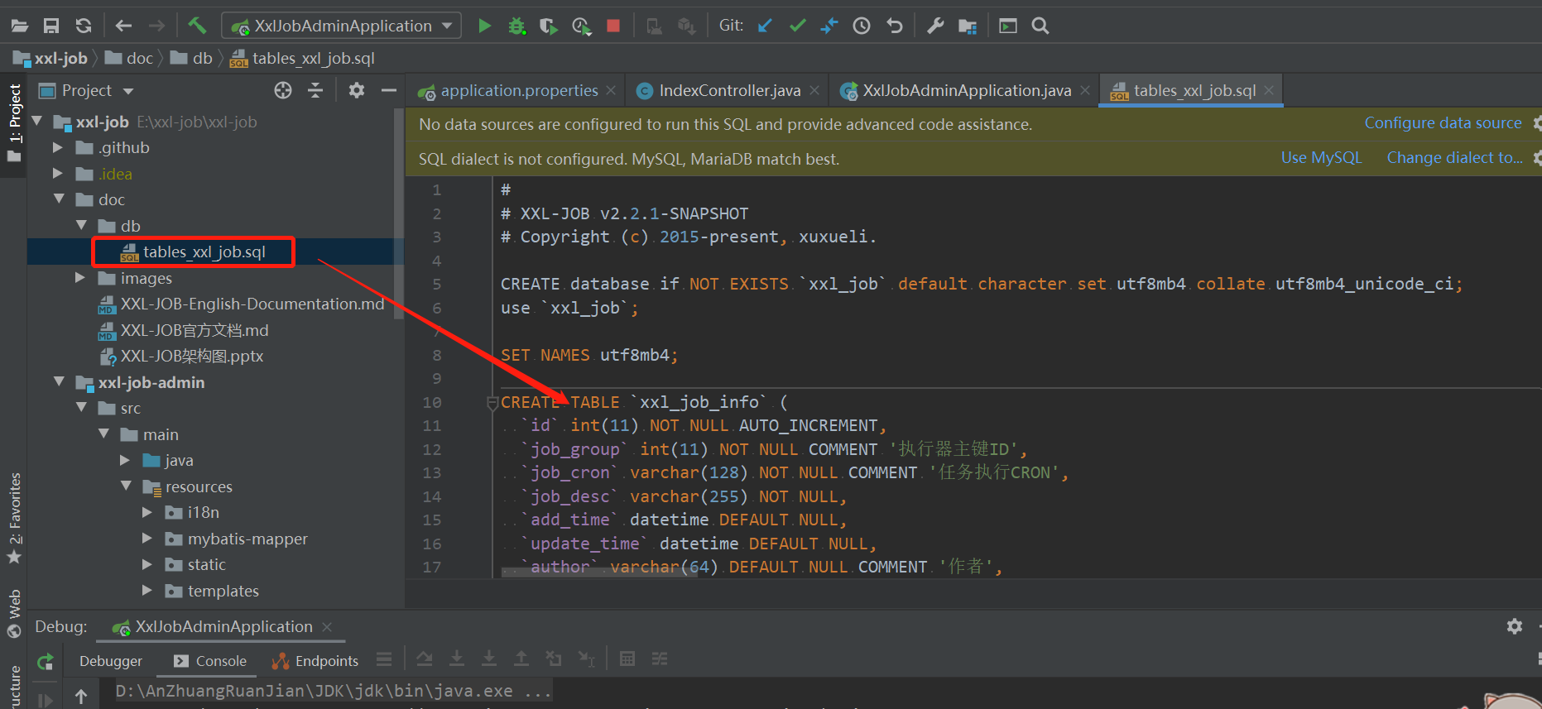This screenshot has width=1542, height=709.
Task: Click the xxl-job breadcrumb root
Action: [x=50, y=58]
